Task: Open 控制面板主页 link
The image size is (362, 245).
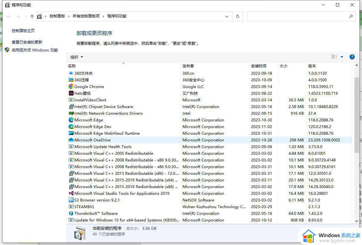Action: 23,31
